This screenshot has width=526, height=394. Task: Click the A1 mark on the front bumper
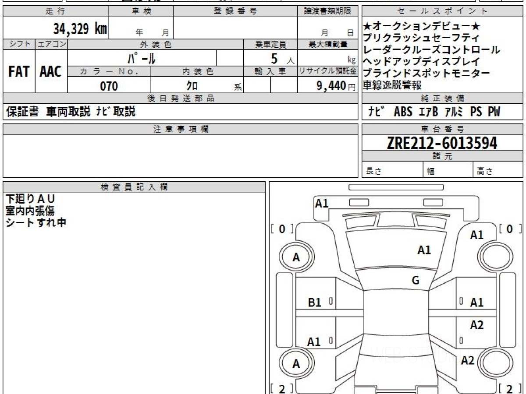pos(322,203)
